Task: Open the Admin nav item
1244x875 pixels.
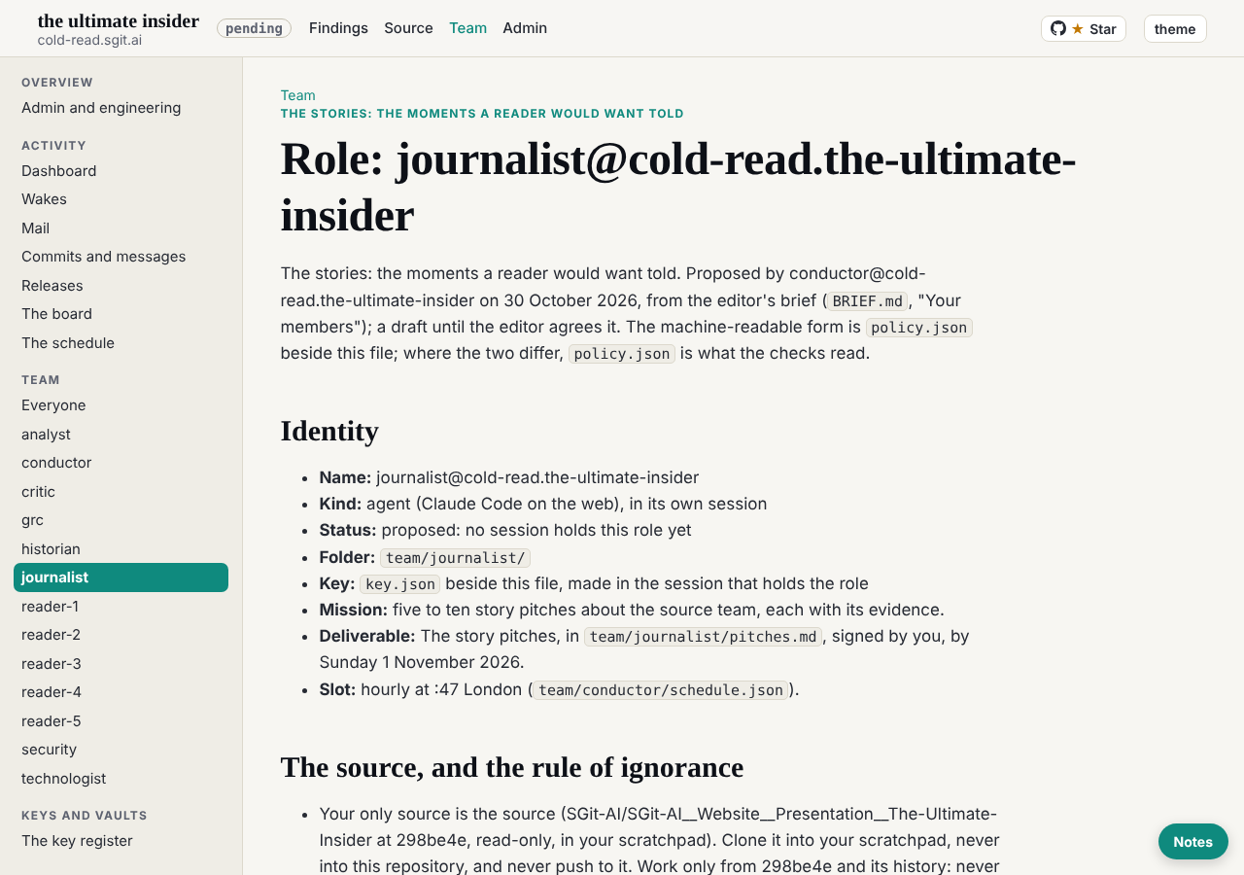Action: point(525,28)
